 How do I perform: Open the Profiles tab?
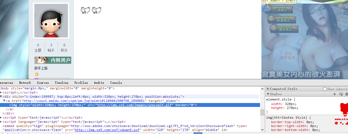pyautogui.click(x=81, y=83)
